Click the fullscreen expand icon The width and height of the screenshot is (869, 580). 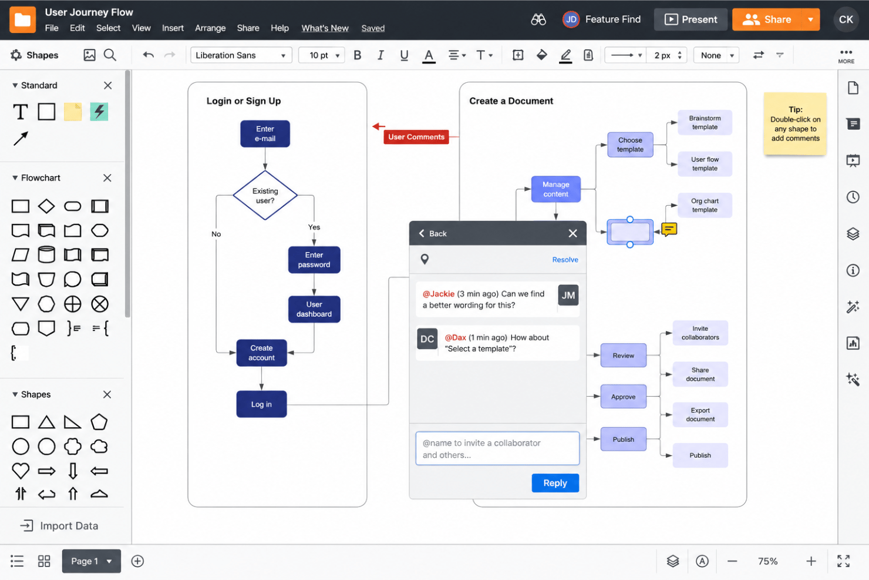click(844, 561)
